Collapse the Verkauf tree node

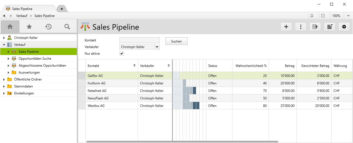point(4,45)
